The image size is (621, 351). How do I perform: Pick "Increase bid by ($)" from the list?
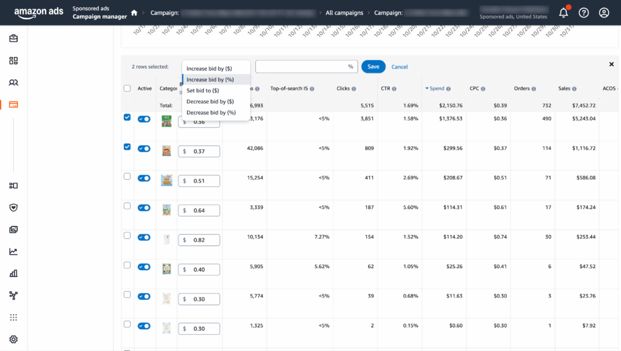209,69
